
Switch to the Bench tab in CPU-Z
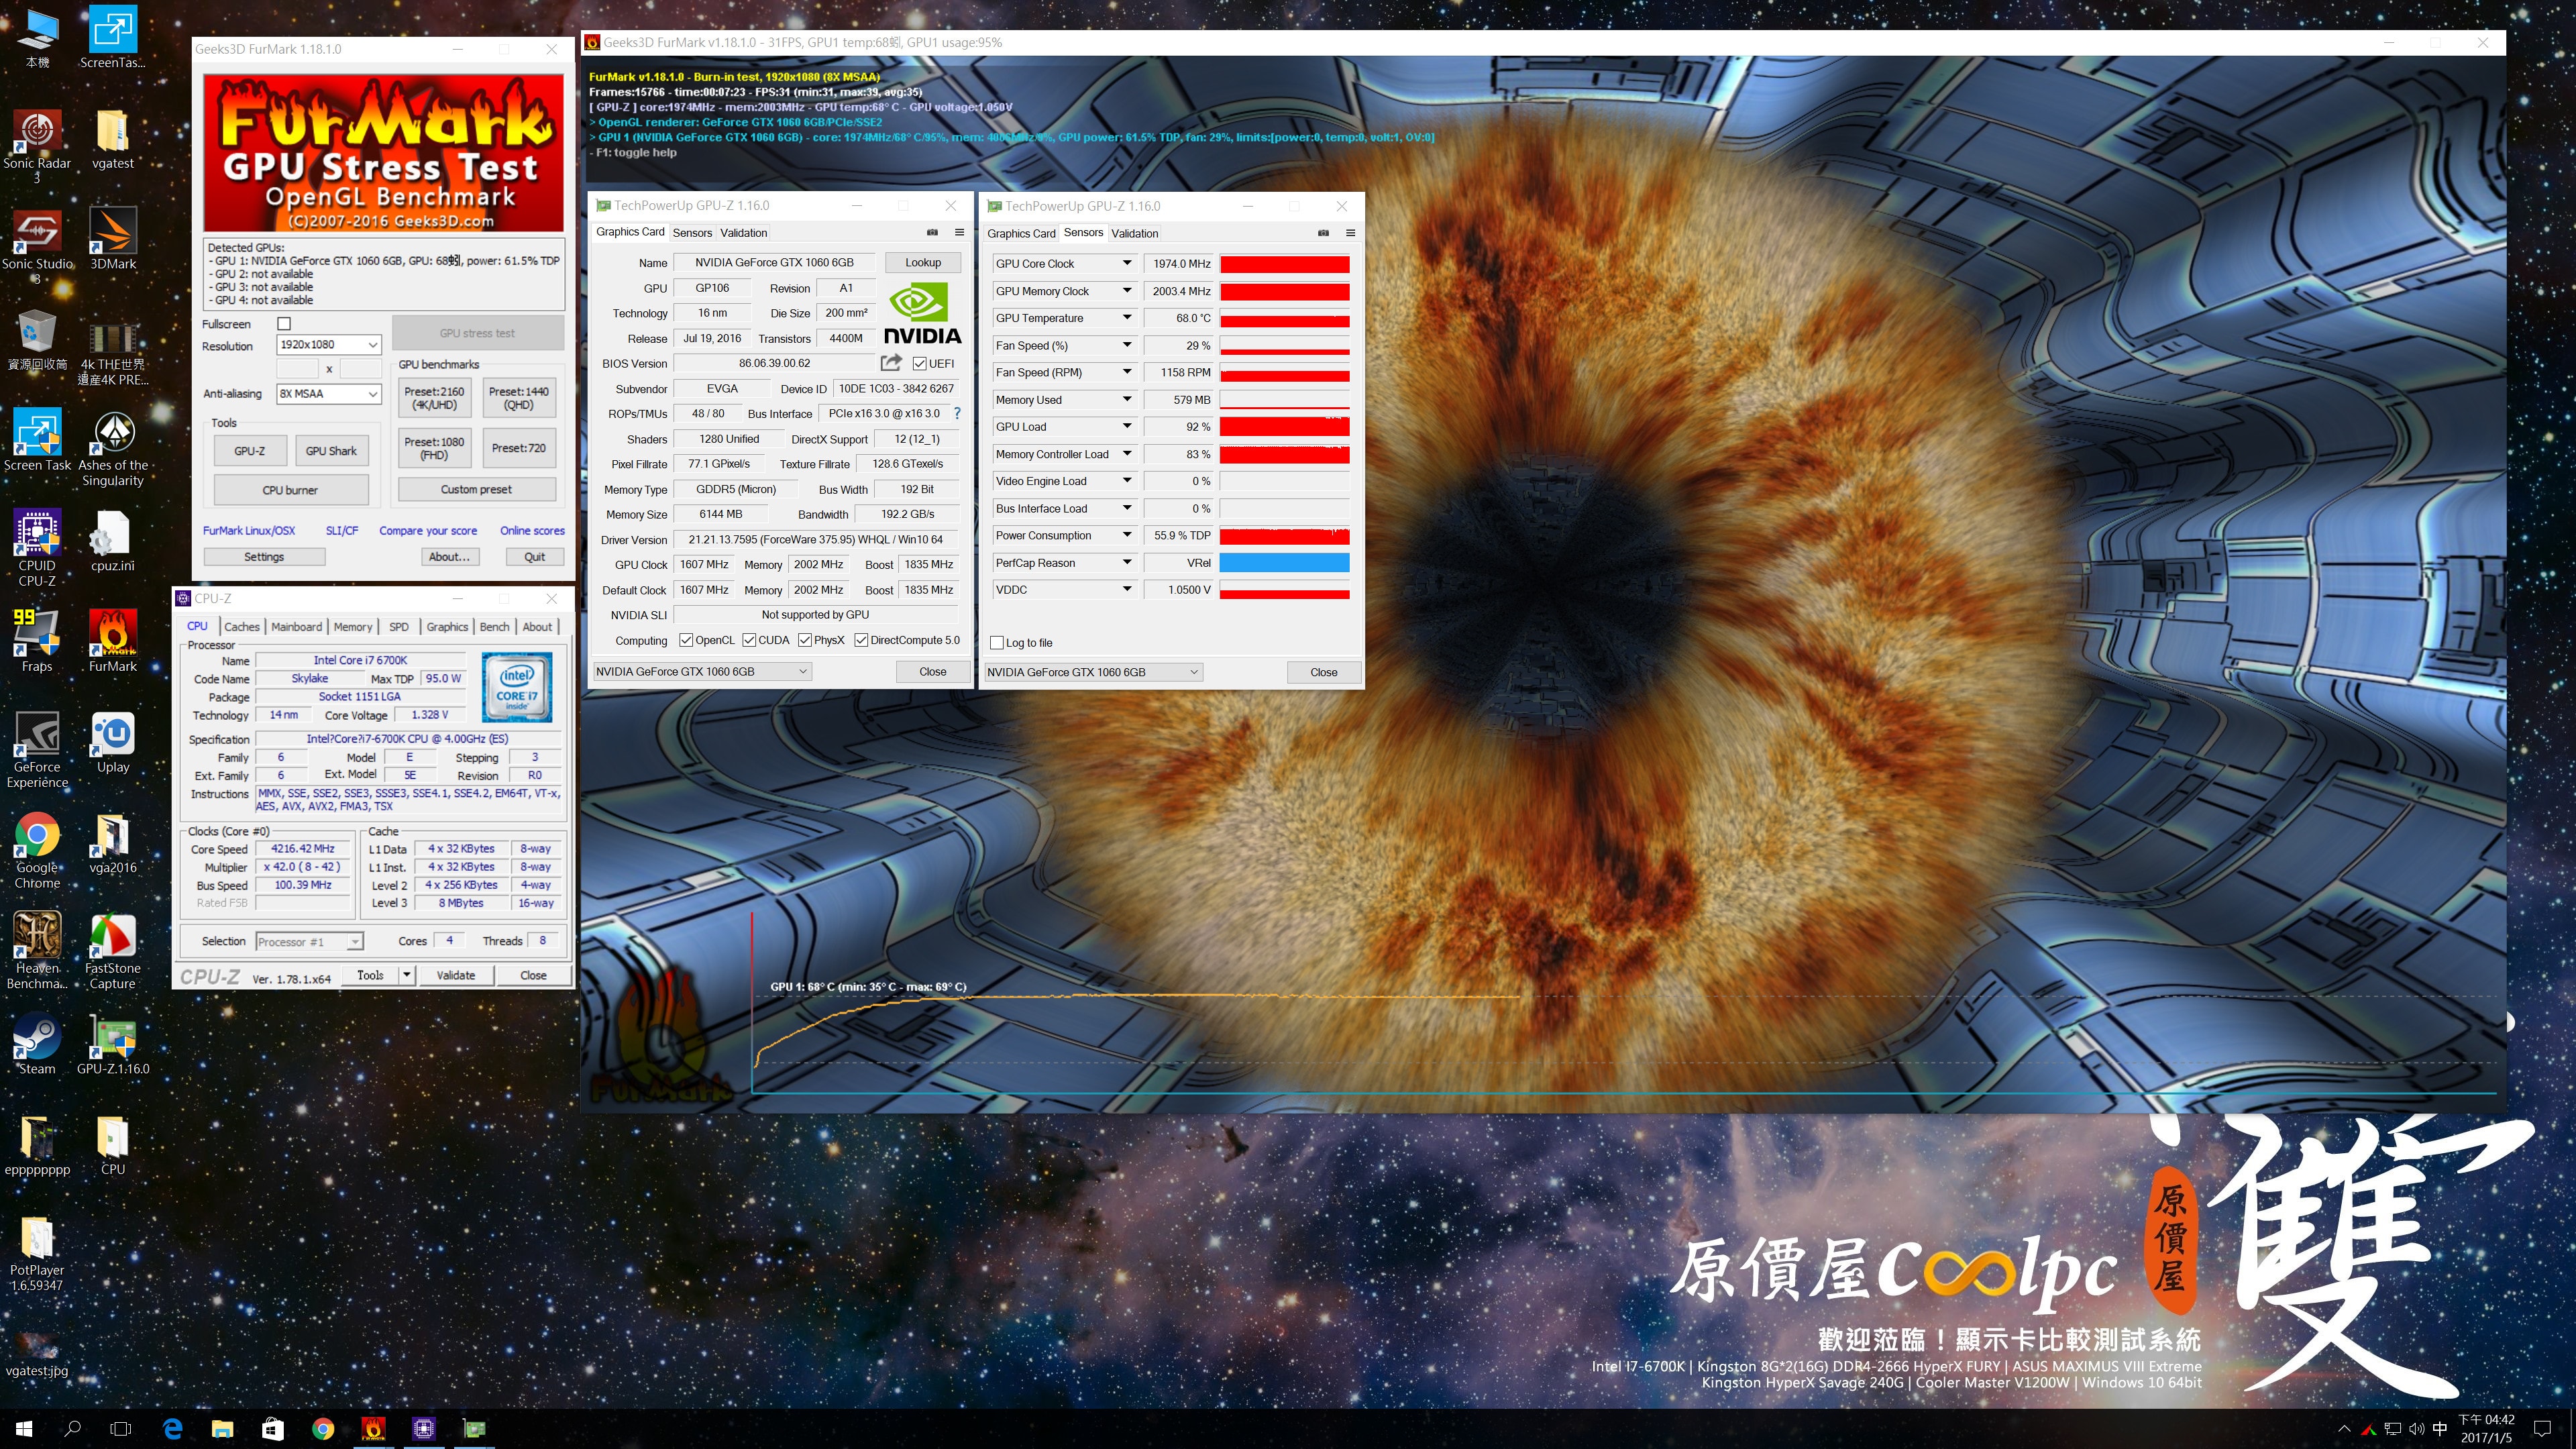click(494, 626)
